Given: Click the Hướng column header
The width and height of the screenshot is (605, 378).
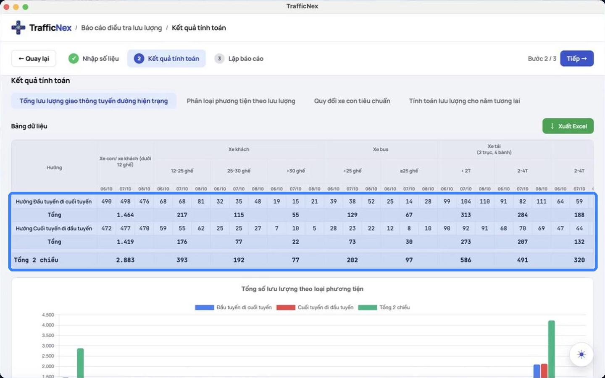Looking at the screenshot, I should click(x=54, y=167).
